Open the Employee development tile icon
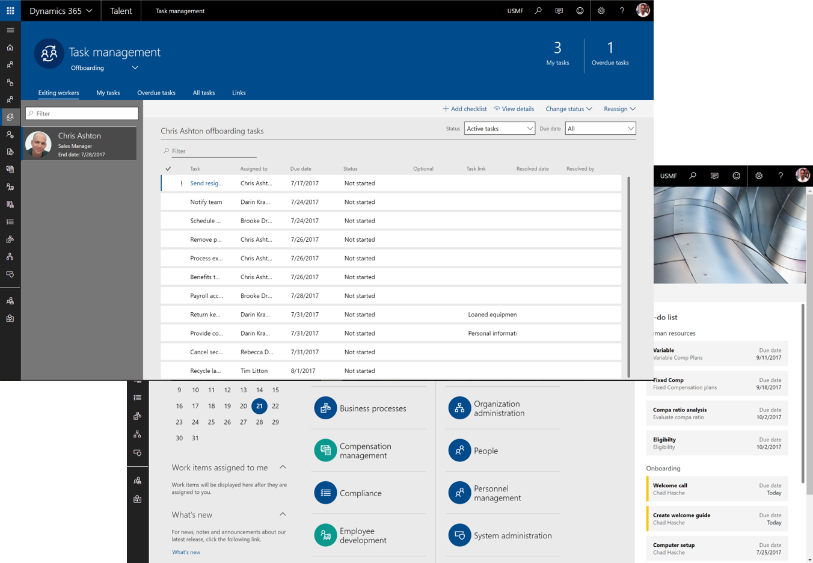 pyautogui.click(x=325, y=535)
